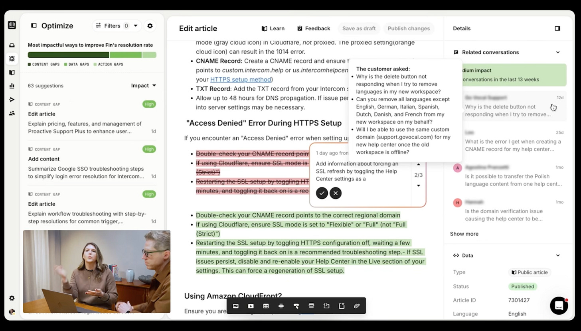Click the '63 suggestions' count text
The image size is (581, 331).
click(x=45, y=85)
